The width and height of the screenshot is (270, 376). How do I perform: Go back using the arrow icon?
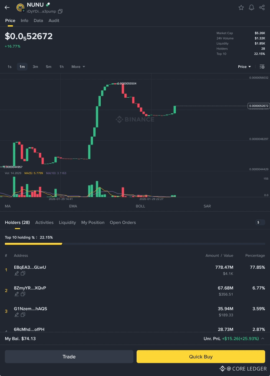click(7, 7)
